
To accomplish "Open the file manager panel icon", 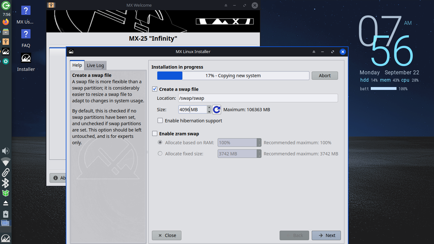I will point(5,32).
